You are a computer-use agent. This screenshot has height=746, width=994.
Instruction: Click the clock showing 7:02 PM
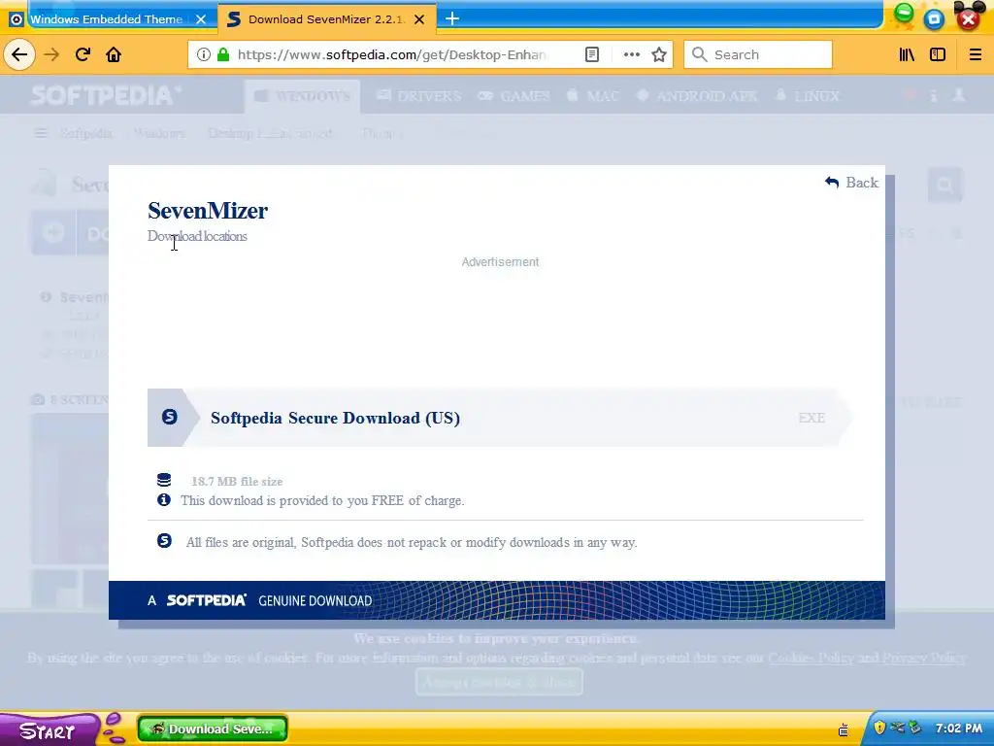click(958, 729)
